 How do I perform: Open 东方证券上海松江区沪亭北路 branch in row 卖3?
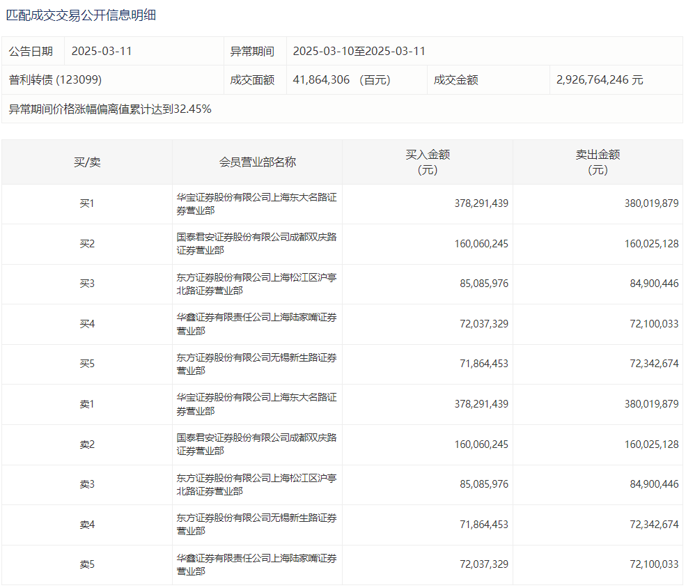point(256,484)
